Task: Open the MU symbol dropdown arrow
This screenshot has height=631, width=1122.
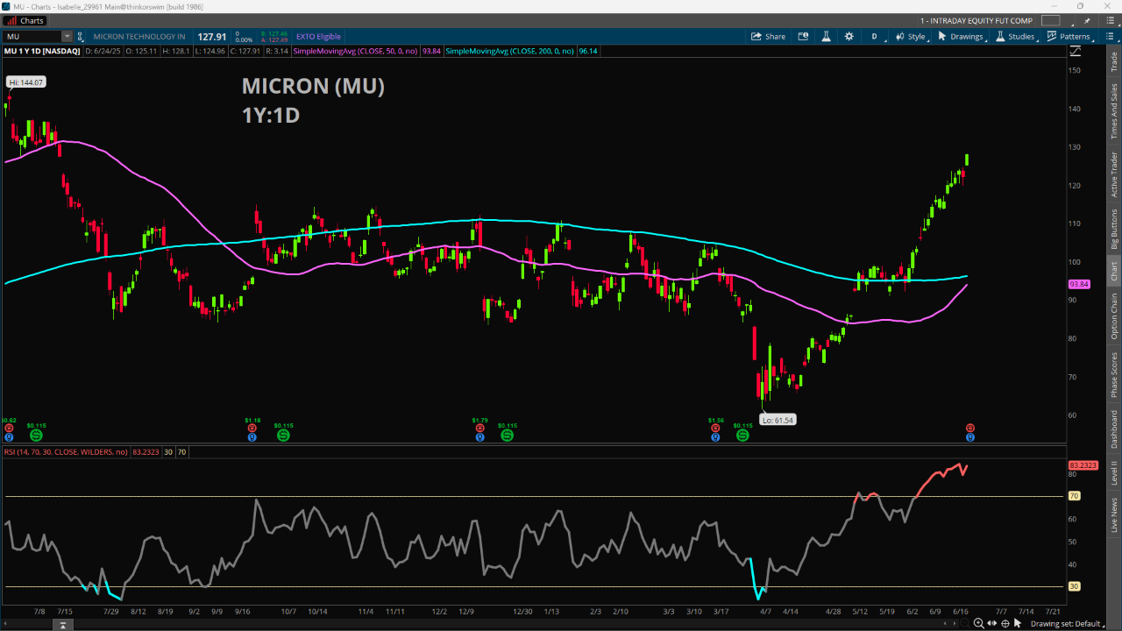Action: pyautogui.click(x=67, y=37)
